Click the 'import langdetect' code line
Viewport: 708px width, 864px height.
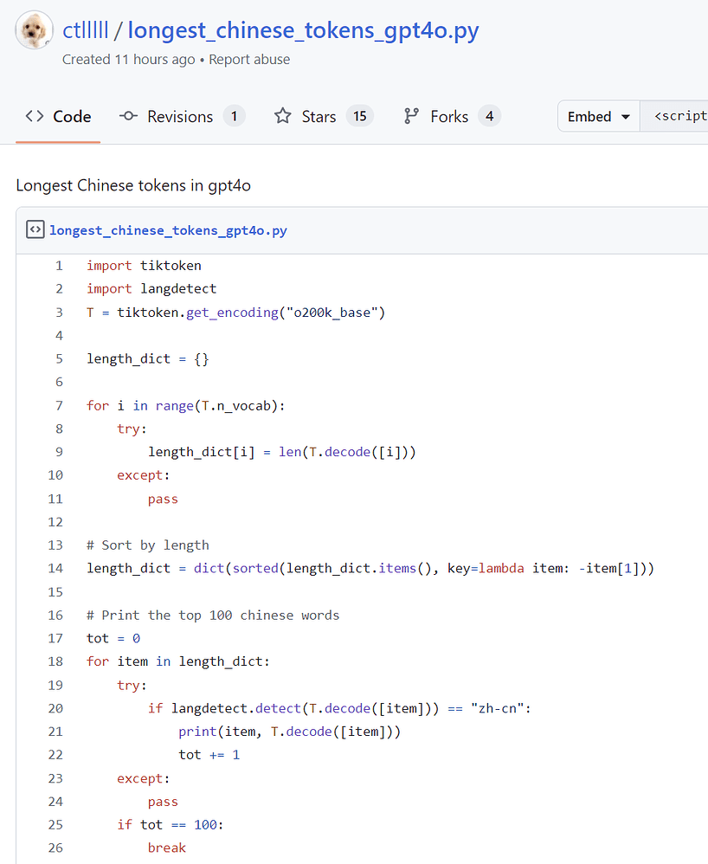click(151, 289)
